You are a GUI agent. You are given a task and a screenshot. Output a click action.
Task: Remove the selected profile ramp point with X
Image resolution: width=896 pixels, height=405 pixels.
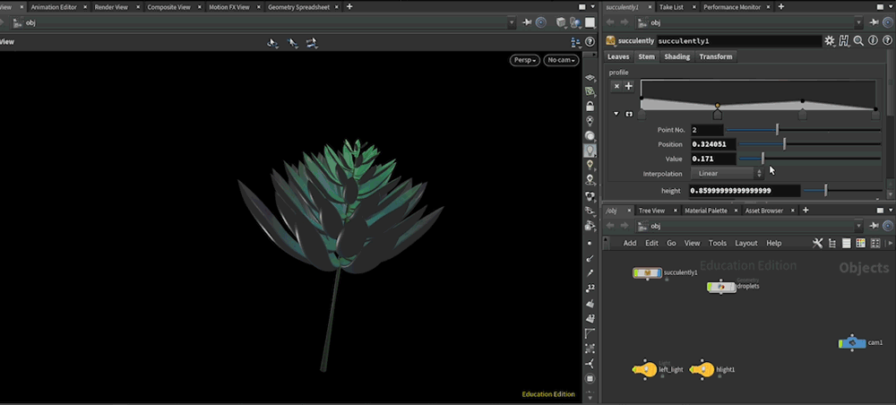pos(616,86)
